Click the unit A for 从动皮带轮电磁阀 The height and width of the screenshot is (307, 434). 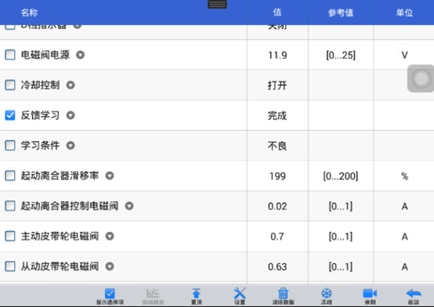pyautogui.click(x=404, y=267)
